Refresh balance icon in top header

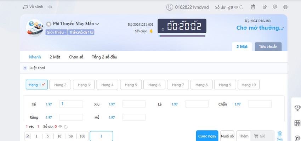pos(241,7)
